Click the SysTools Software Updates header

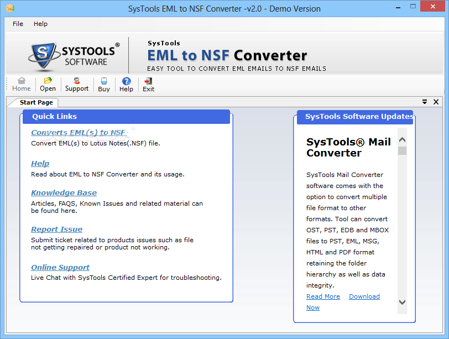tap(355, 117)
